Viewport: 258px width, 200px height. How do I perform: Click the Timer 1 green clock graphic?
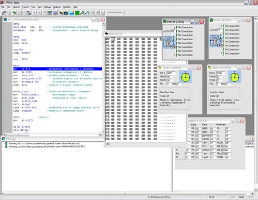coord(186,77)
